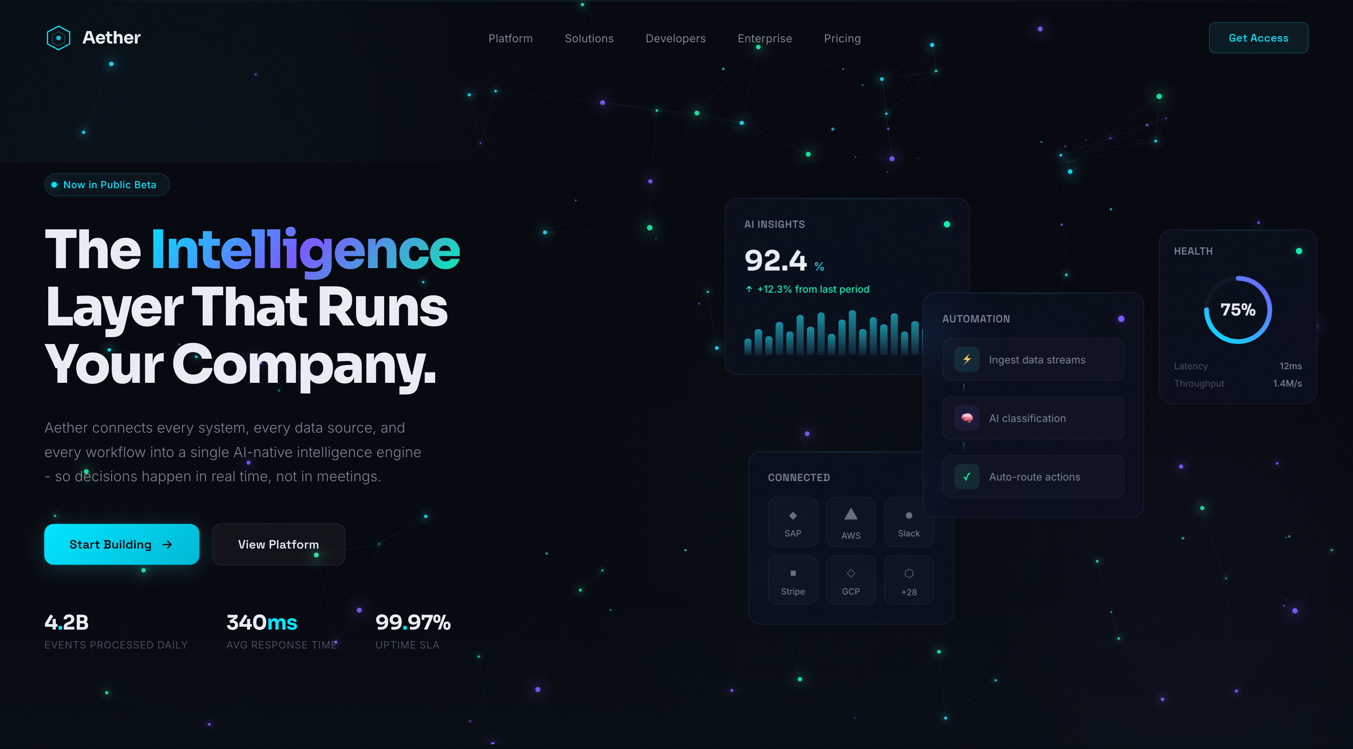Click the Slack connection tile
This screenshot has height=749, width=1353.
coord(908,522)
